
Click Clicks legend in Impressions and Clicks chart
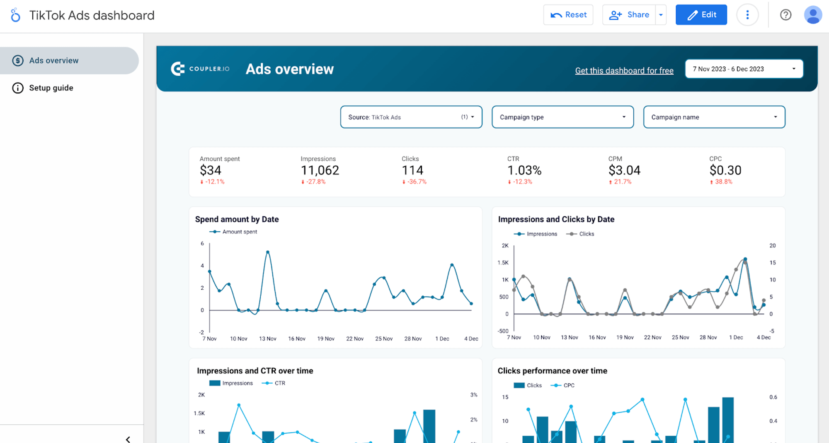pos(580,234)
